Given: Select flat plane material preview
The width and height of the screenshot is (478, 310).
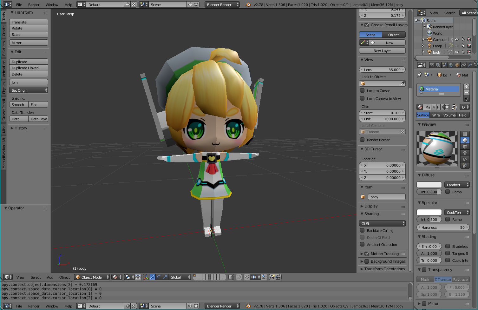Looking at the screenshot, I should pos(465,134).
